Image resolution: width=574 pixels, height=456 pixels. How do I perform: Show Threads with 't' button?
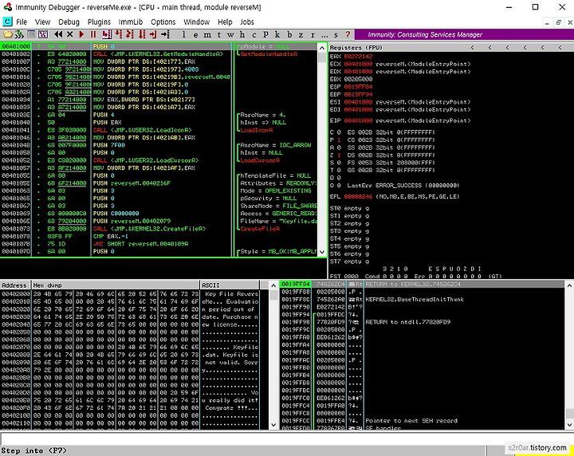click(x=219, y=34)
